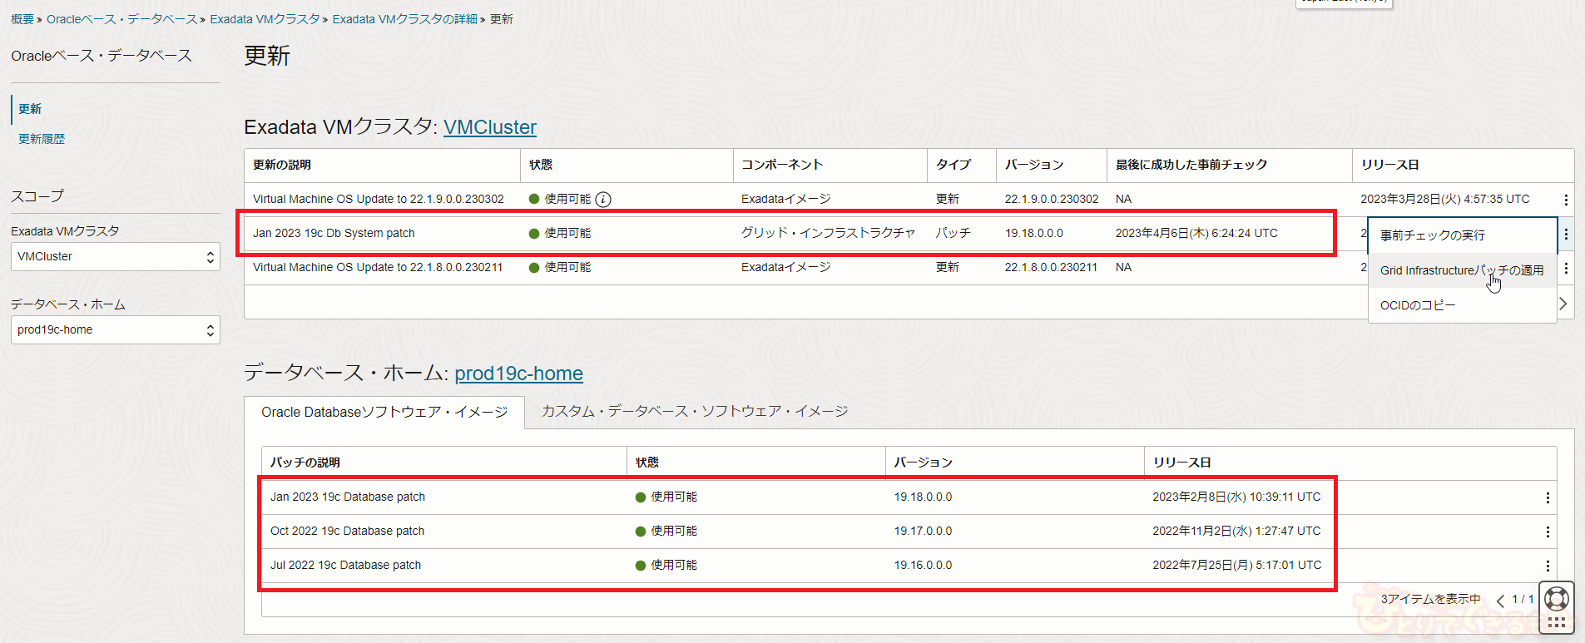This screenshot has width=1585, height=643.
Task: Click kebab icon on Jan 2023 Db System patch row
Action: (1565, 234)
